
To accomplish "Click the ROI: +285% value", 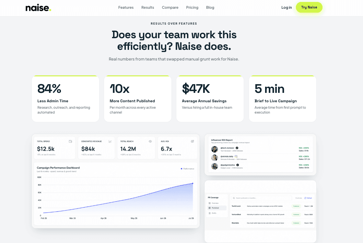I will 304,157.
